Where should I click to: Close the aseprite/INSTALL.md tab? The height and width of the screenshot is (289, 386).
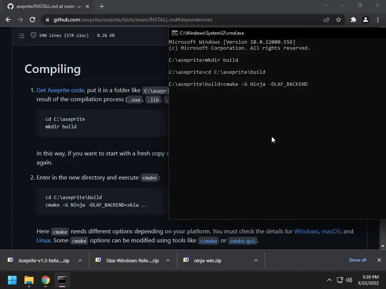click(x=87, y=6)
